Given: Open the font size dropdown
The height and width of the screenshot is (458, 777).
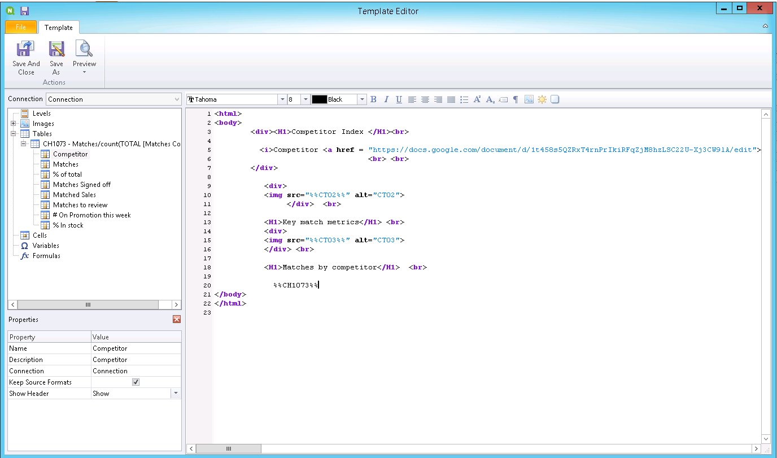Looking at the screenshot, I should pos(305,99).
